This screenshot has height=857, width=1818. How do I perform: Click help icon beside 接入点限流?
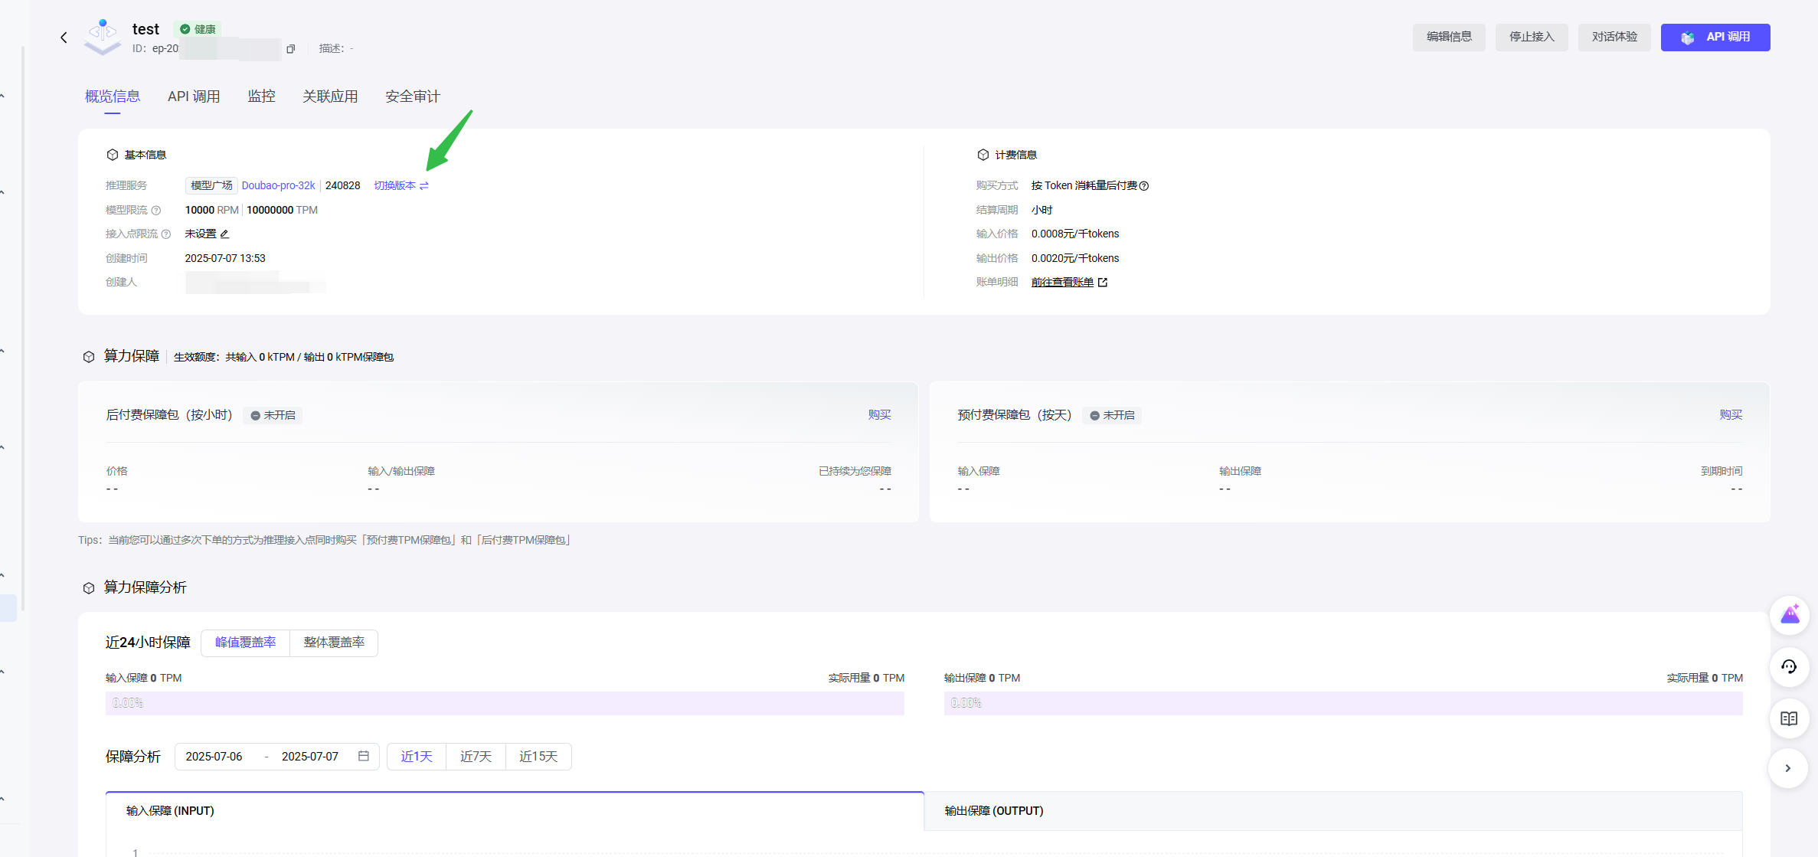click(166, 234)
